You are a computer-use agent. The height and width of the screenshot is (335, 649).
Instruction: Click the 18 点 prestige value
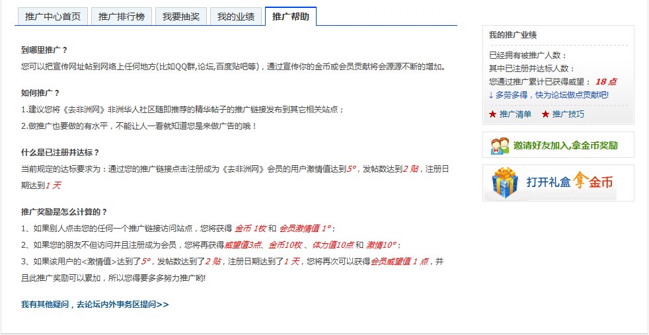click(606, 82)
